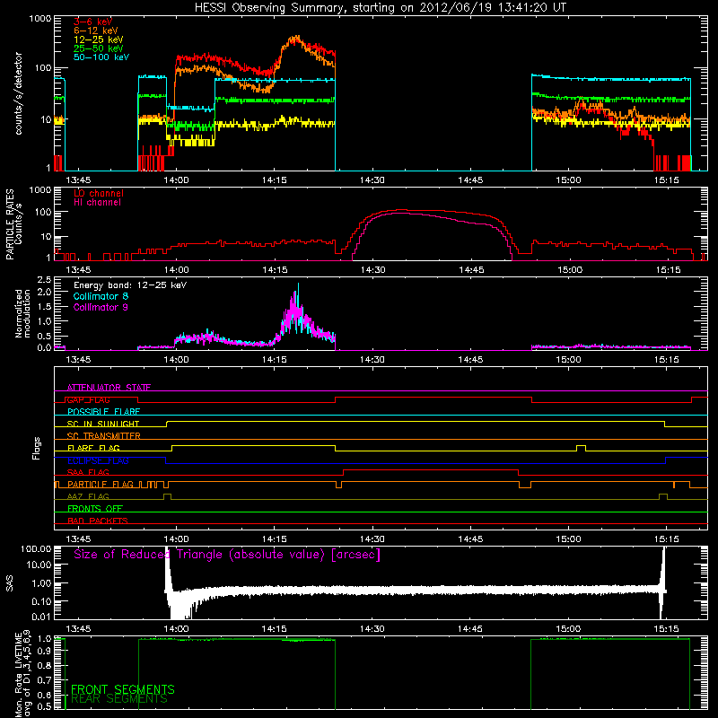
Task: Click the ECLIPSE_FLAG label
Action: [98, 460]
